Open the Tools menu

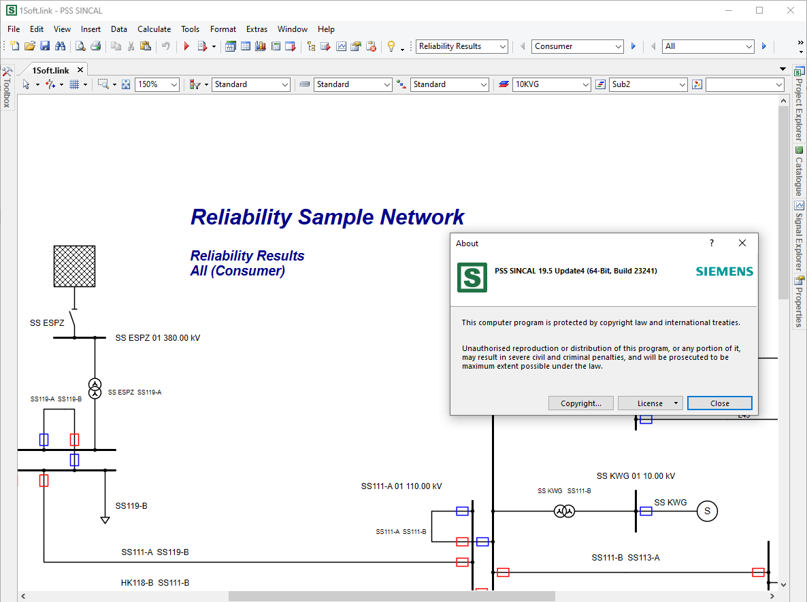pos(190,29)
